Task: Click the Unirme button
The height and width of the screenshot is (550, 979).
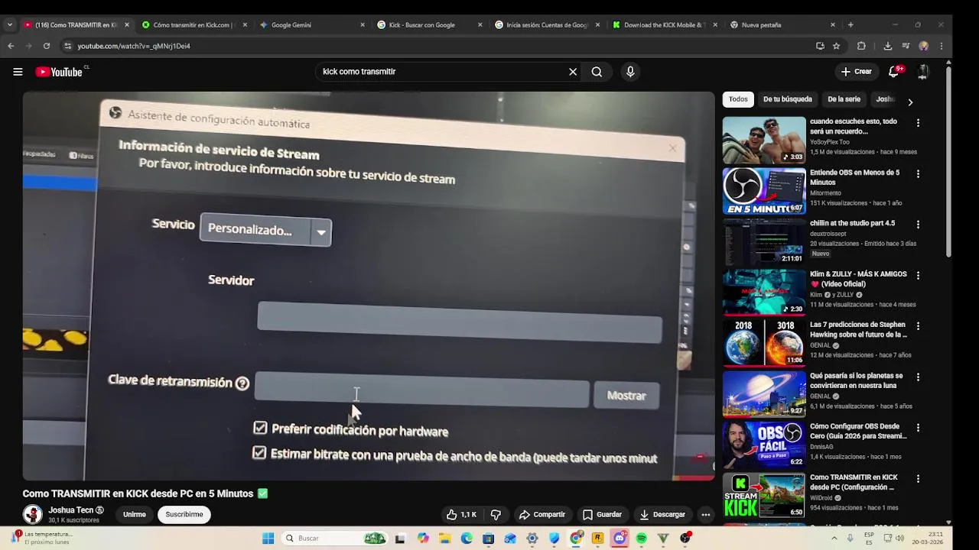Action: [135, 514]
